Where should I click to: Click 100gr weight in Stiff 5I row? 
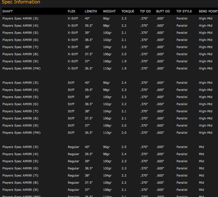pos(107,97)
